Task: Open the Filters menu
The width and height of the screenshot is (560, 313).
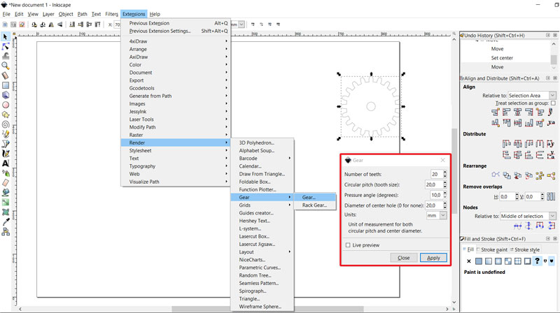Action: tap(111, 14)
